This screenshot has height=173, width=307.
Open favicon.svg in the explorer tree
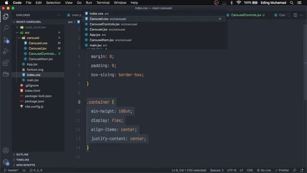(x=38, y=70)
